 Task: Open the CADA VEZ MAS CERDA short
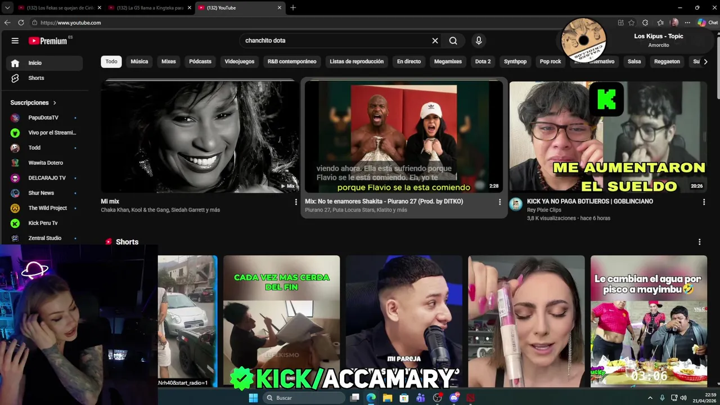[x=281, y=321]
